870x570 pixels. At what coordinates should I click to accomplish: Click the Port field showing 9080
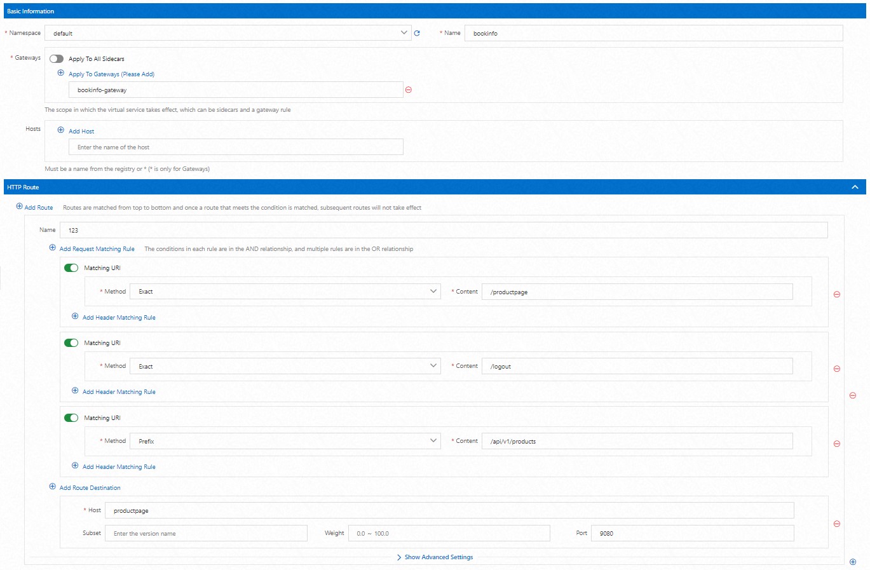tap(693, 533)
